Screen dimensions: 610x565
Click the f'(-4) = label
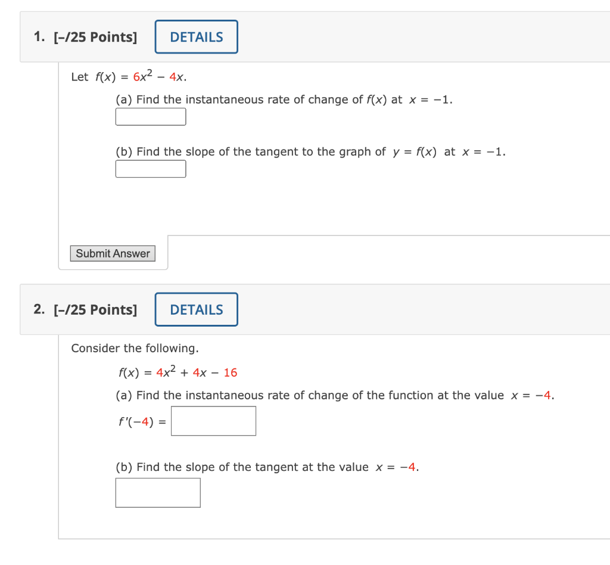[x=141, y=421]
